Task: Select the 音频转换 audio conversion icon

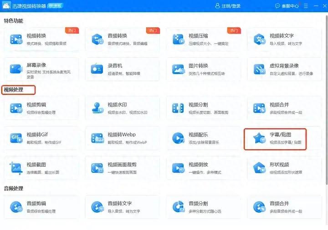Action: [x=97, y=40]
